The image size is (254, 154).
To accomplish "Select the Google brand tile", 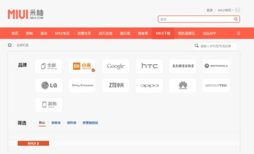I will (116, 66).
